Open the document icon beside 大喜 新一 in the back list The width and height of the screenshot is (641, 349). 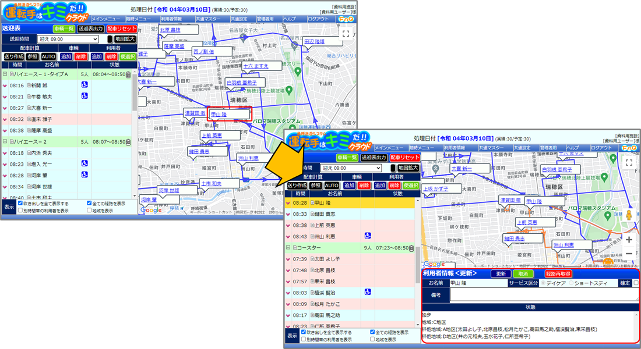point(30,108)
